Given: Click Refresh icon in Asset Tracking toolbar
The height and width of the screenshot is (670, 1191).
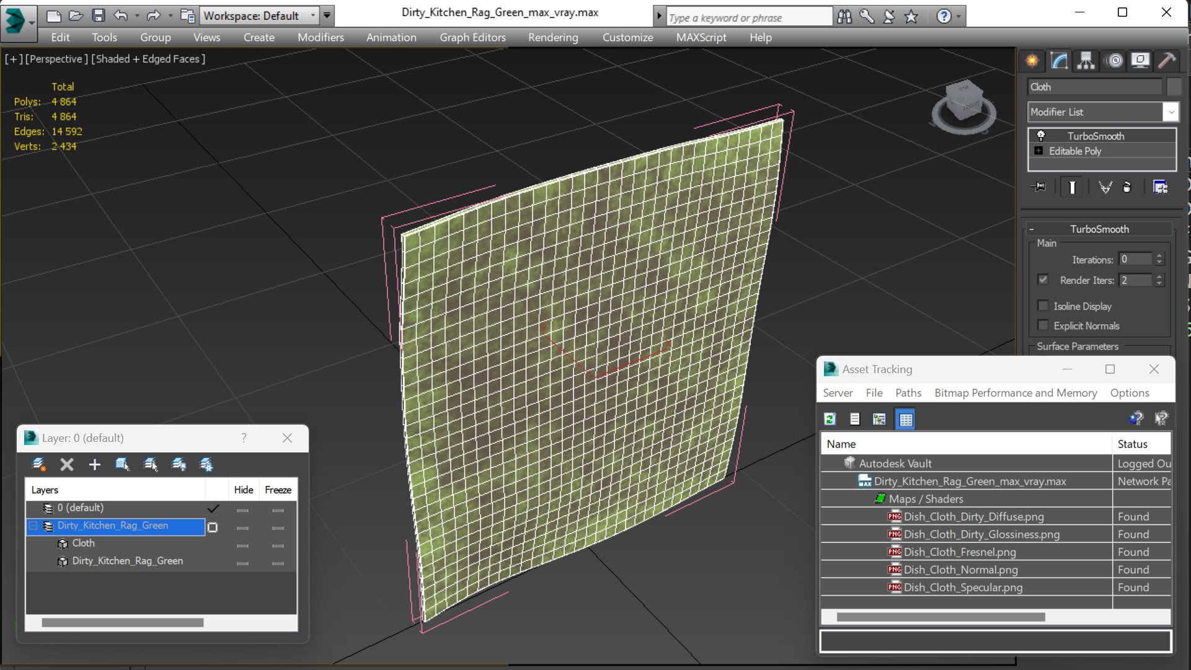Looking at the screenshot, I should tap(830, 419).
